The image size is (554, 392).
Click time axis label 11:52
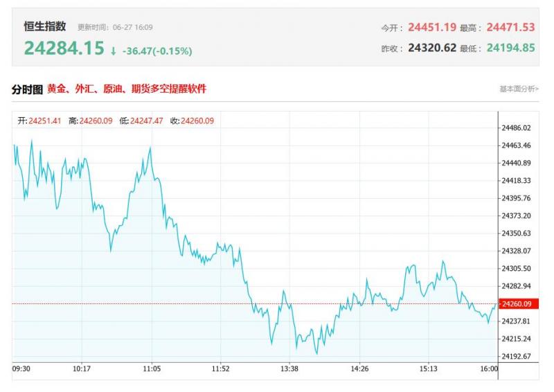(221, 369)
